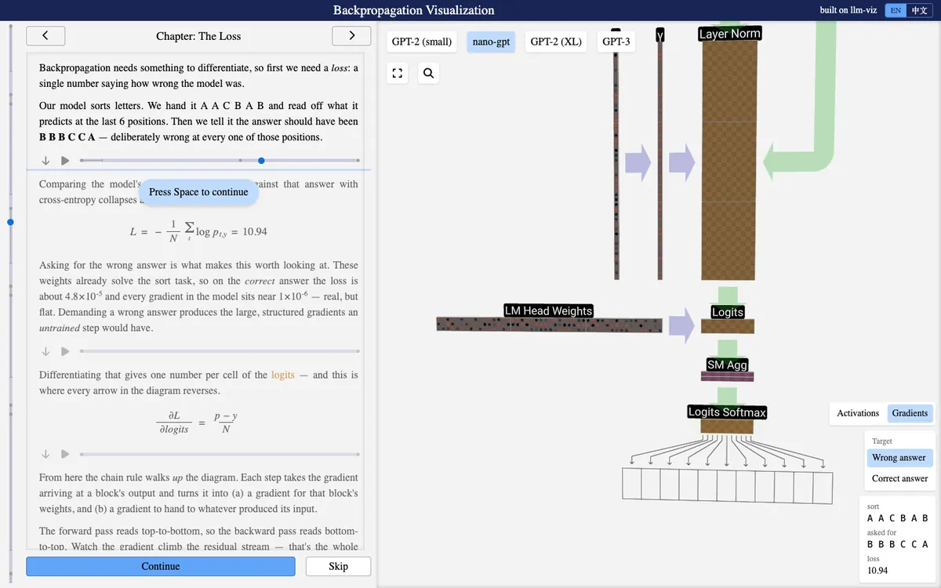
Task: Open the orange 'logits' link in the text
Action: [x=283, y=375]
